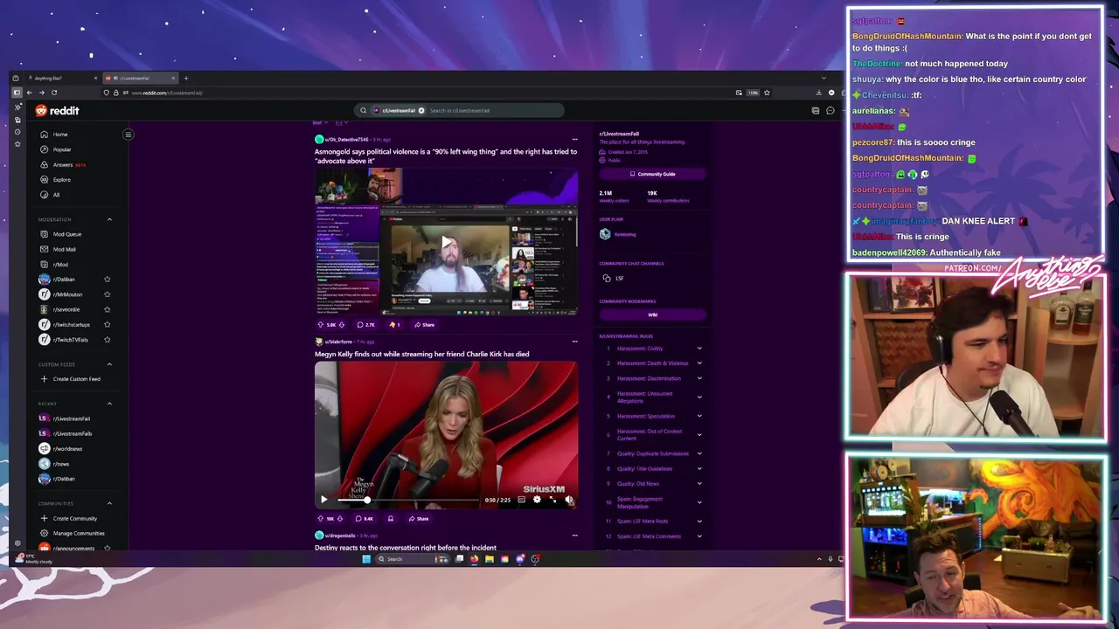
Task: Go to Popular in the sidebar
Action: click(x=62, y=149)
